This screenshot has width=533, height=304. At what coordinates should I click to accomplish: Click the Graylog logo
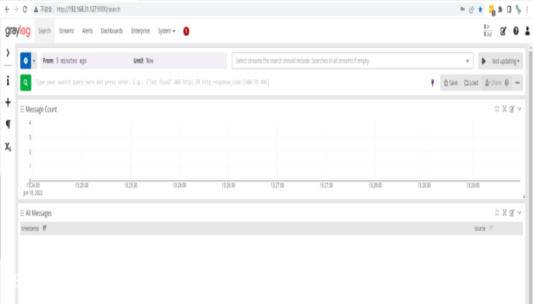[18, 31]
